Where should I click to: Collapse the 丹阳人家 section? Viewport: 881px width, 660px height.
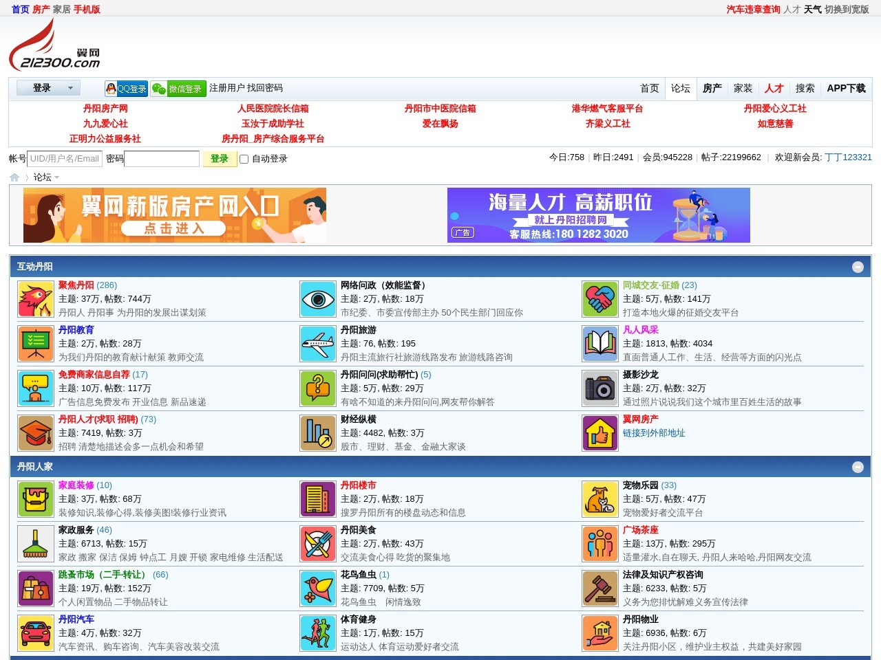[858, 467]
